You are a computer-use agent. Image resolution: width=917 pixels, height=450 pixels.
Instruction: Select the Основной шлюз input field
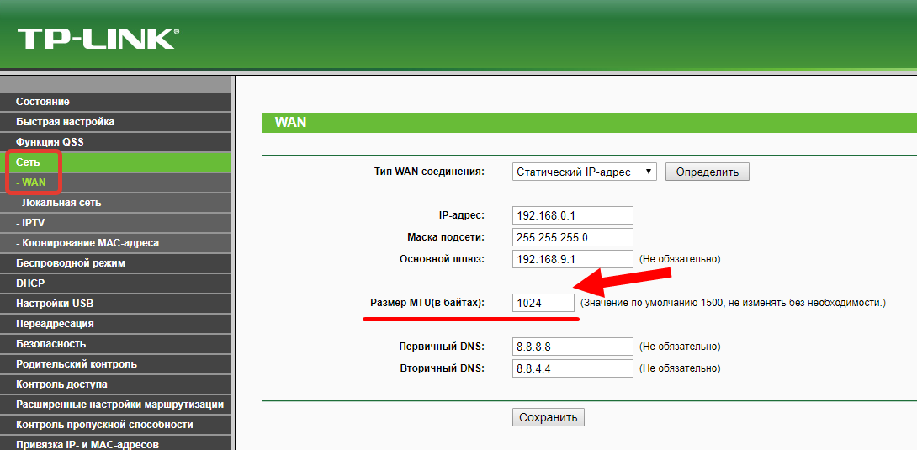[x=572, y=259]
